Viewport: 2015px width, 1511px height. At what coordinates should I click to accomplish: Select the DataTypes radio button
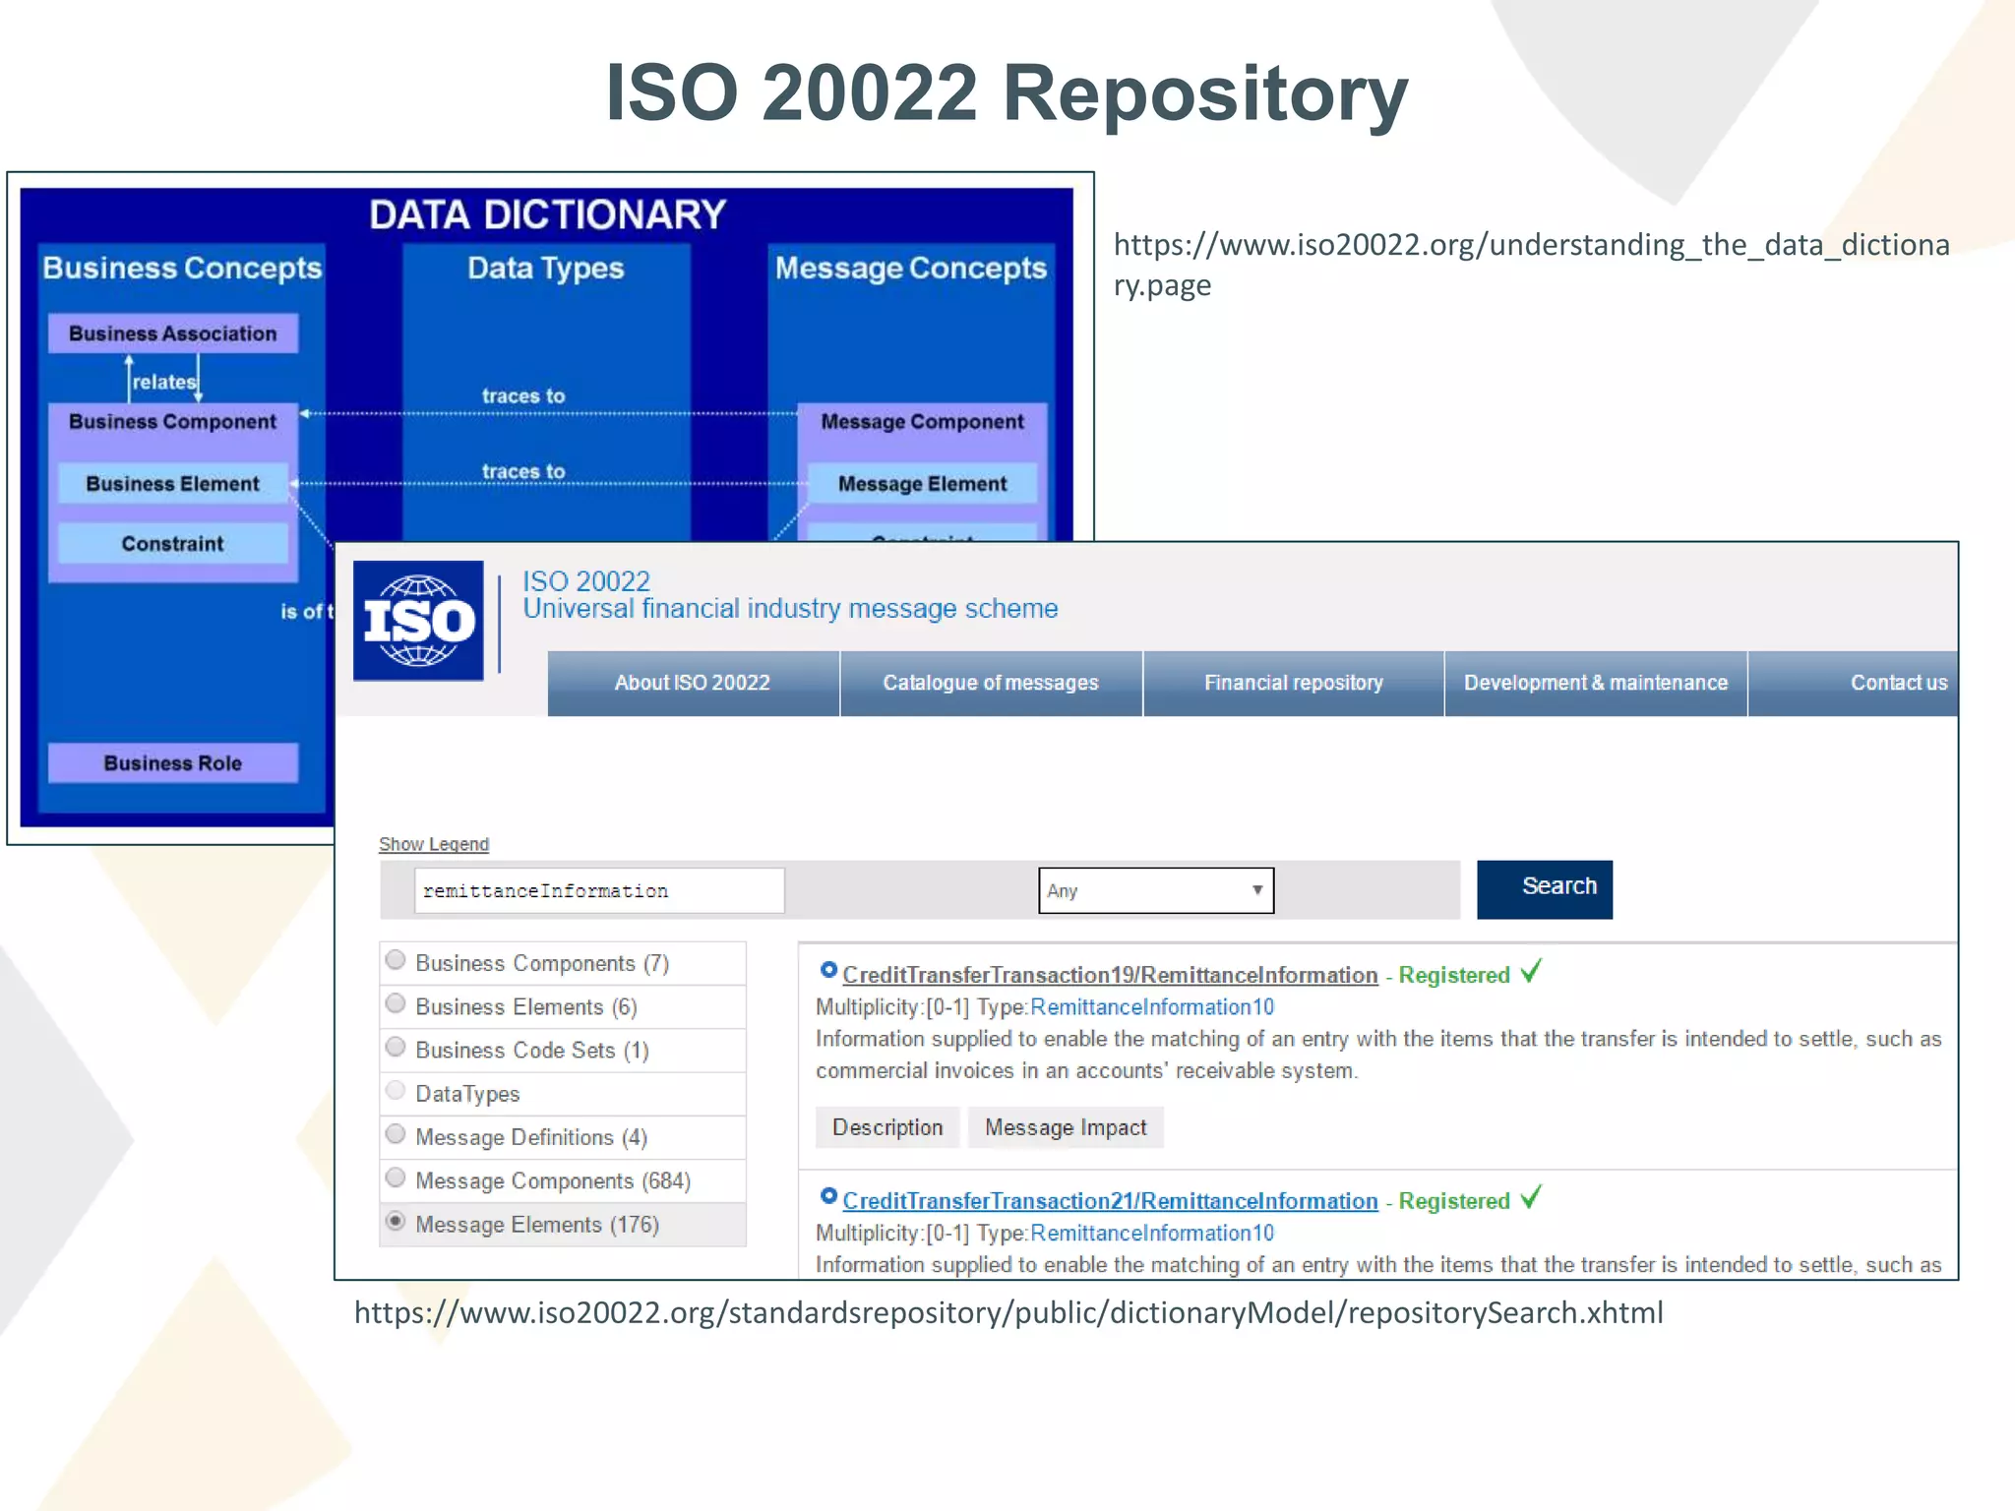[x=396, y=1090]
